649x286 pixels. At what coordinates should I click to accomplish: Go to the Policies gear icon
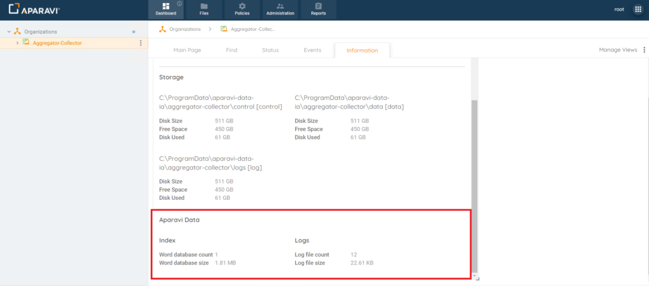(241, 6)
